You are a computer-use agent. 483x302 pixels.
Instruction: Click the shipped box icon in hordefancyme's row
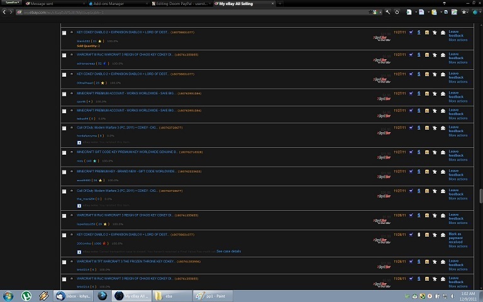pyautogui.click(x=427, y=128)
